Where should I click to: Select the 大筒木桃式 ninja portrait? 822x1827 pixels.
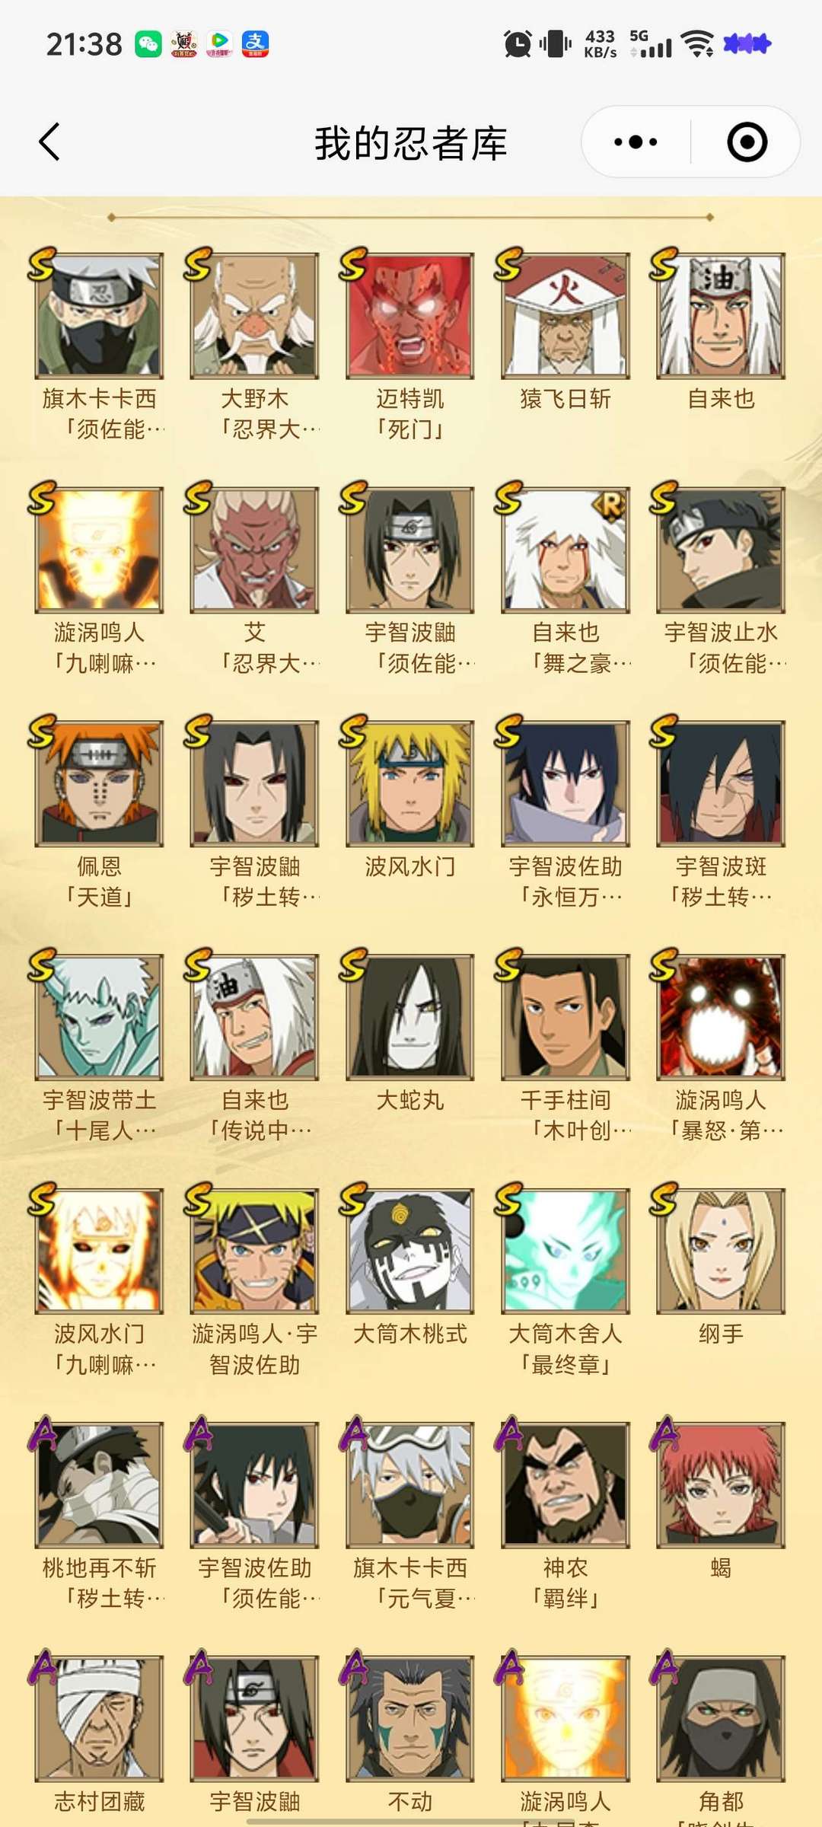coord(410,1251)
